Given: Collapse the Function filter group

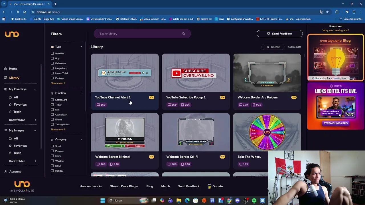Looking at the screenshot, I should coord(81,93).
